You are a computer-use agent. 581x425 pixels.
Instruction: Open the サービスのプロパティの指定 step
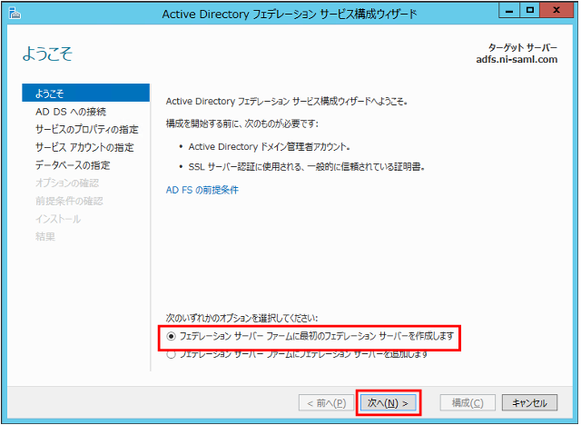click(x=87, y=129)
